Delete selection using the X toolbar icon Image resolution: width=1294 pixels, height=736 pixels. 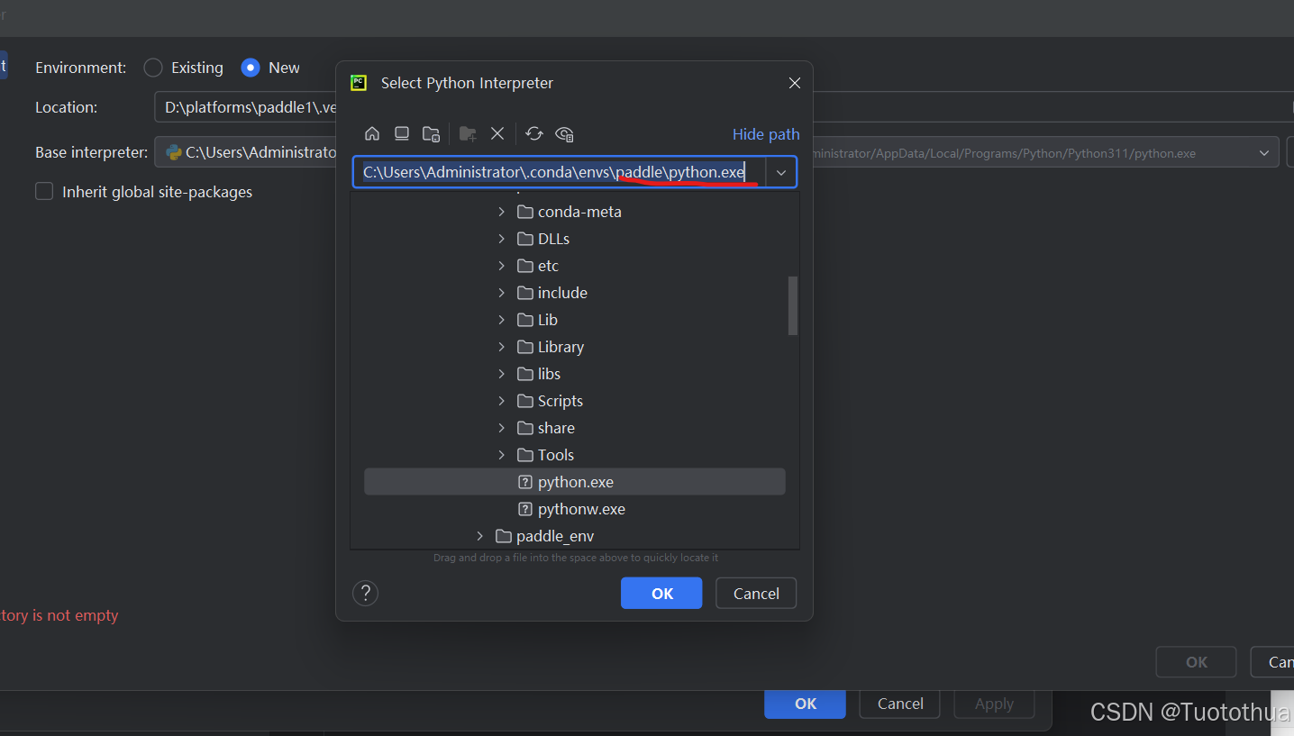point(497,133)
